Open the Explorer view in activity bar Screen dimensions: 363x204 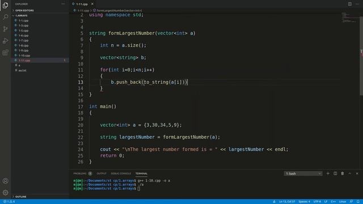5,5
